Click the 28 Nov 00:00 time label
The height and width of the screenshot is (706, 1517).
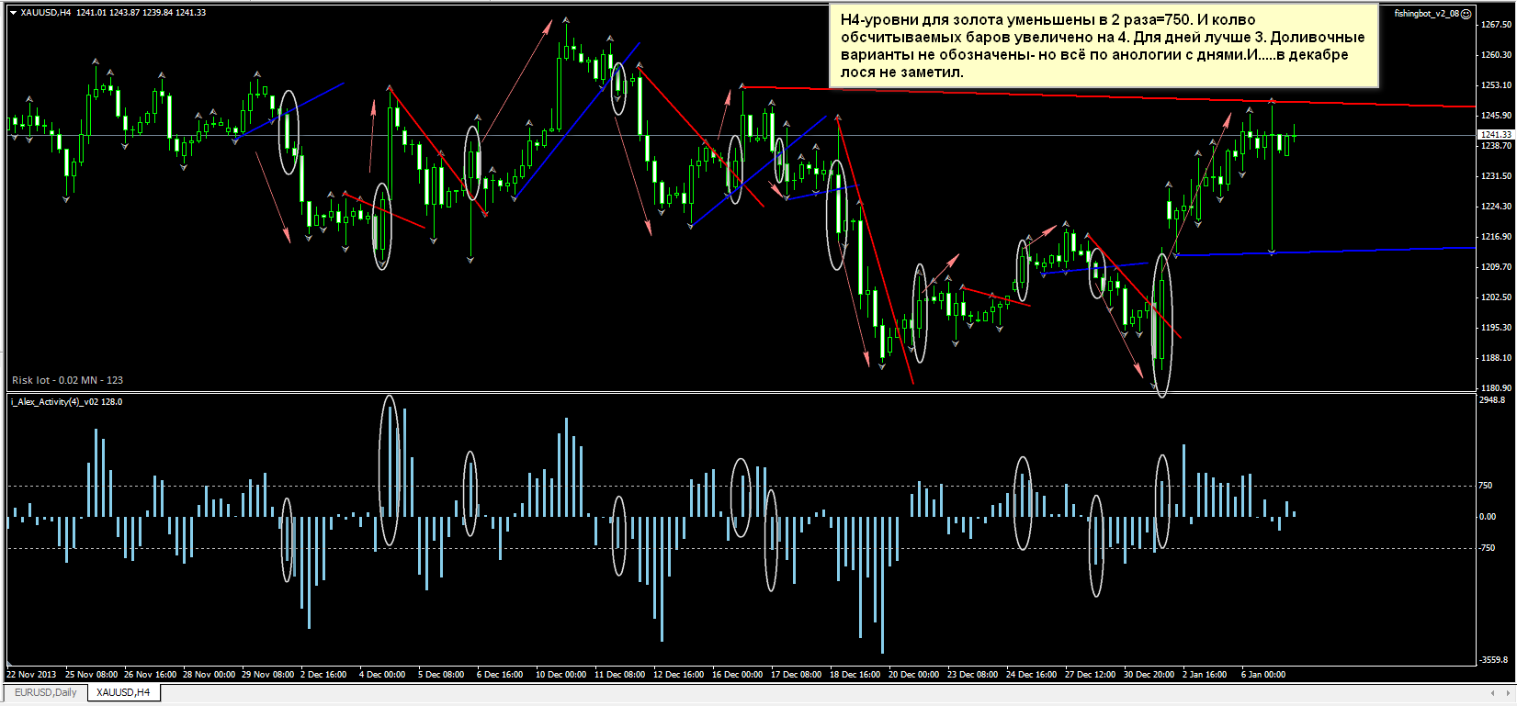click(209, 675)
